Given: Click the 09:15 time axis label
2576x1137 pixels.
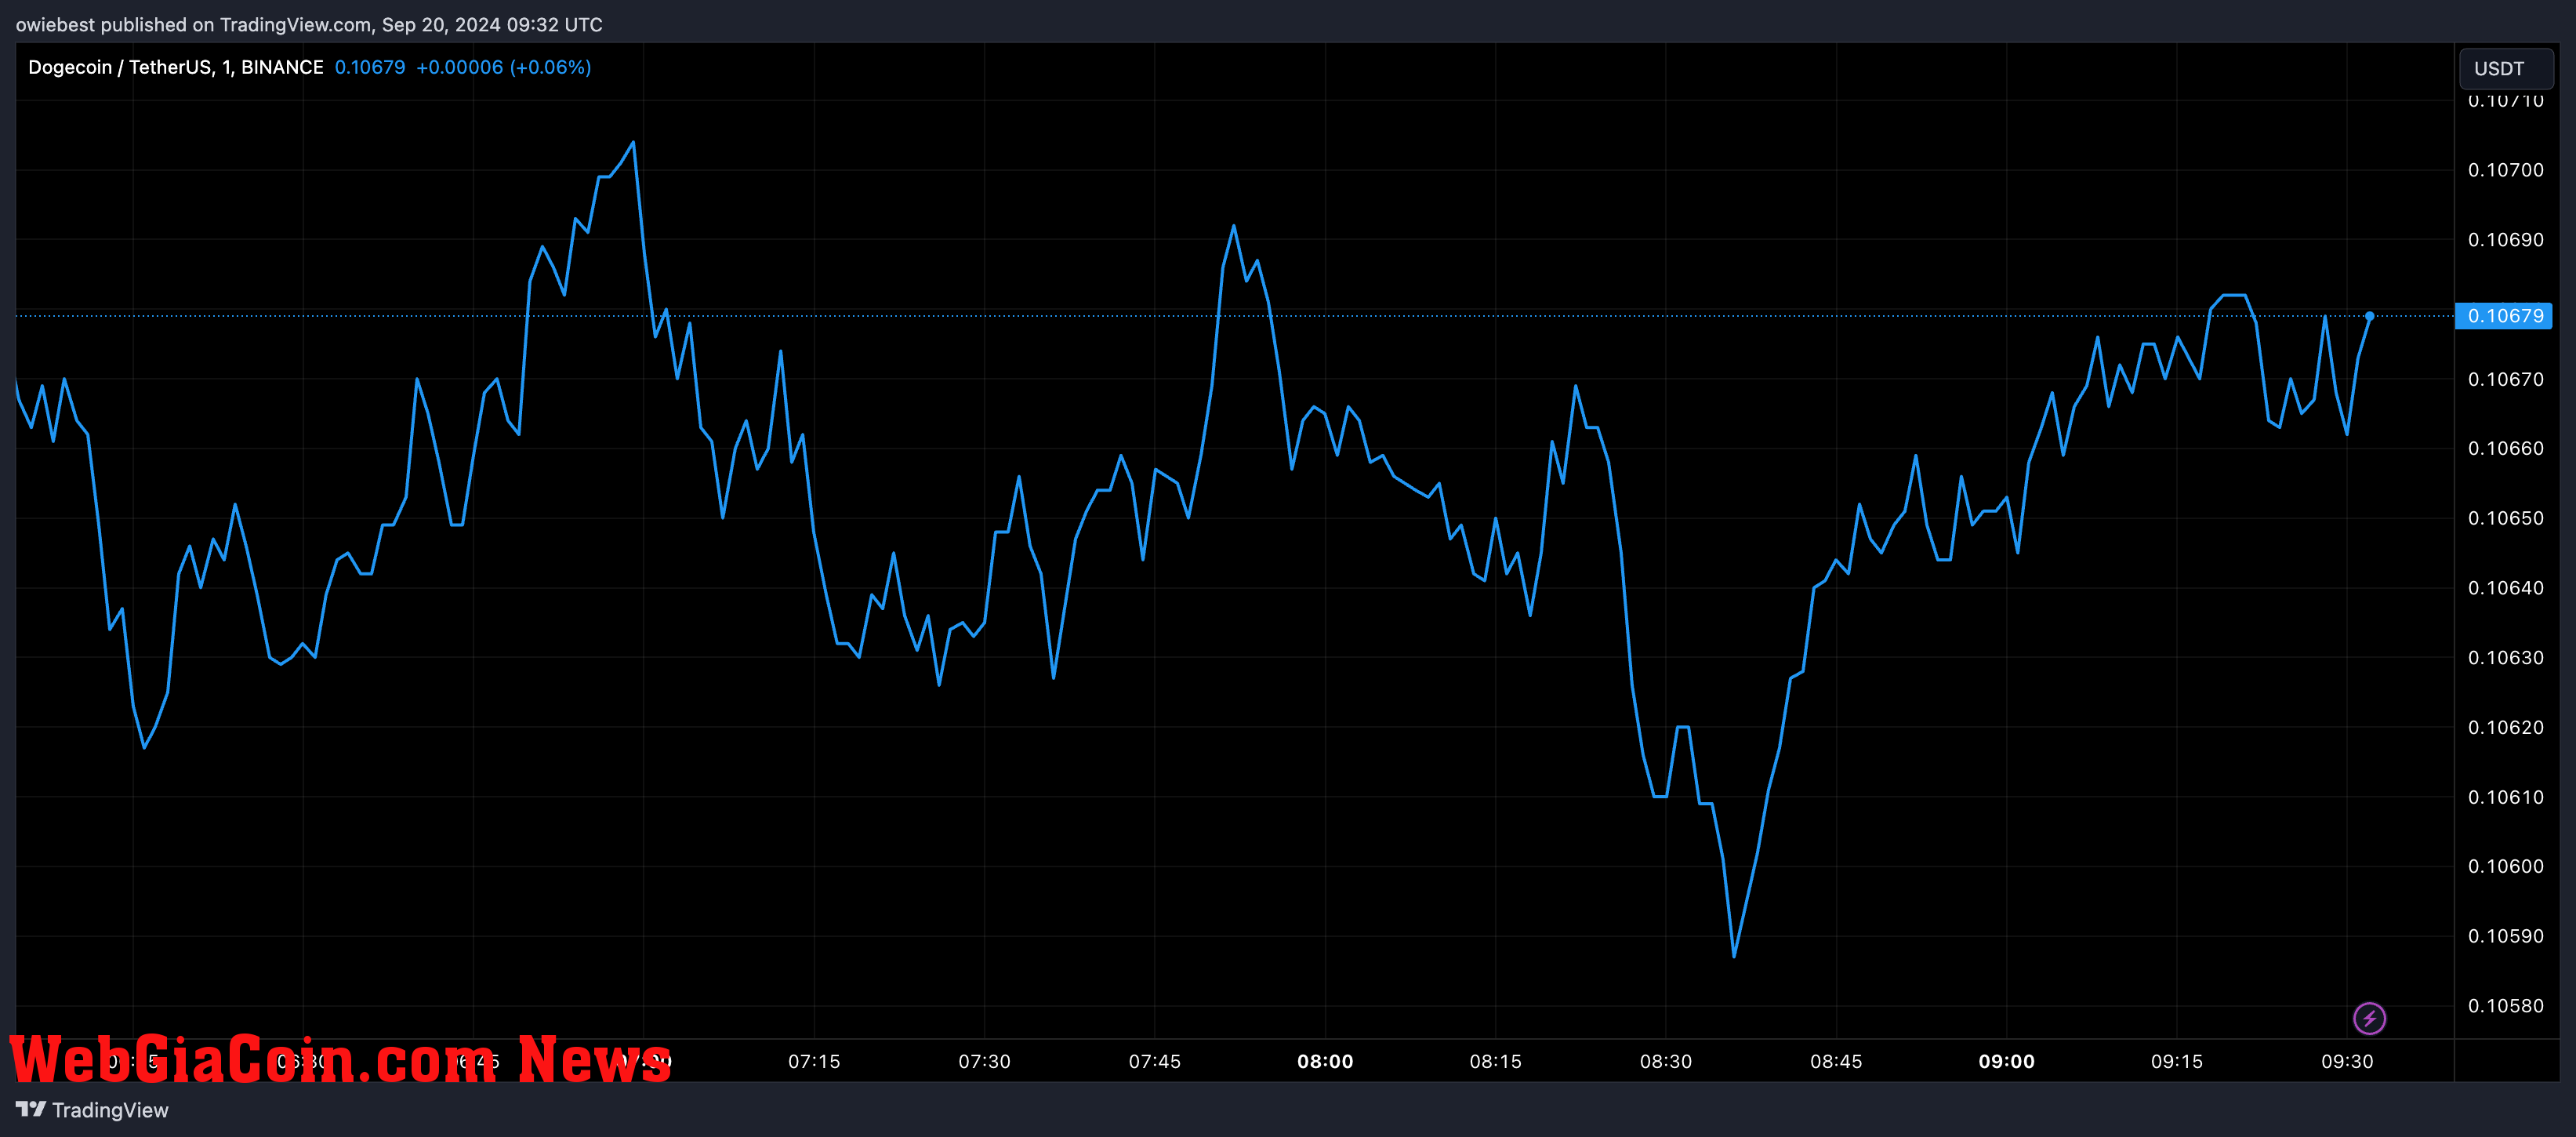Looking at the screenshot, I should pyautogui.click(x=2177, y=1061).
